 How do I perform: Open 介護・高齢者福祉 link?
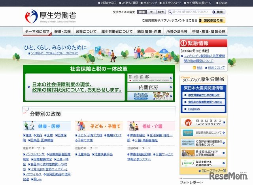pos(146,140)
